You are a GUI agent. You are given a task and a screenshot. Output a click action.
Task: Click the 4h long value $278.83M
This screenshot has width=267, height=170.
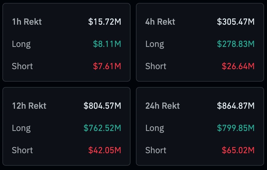pyautogui.click(x=236, y=44)
